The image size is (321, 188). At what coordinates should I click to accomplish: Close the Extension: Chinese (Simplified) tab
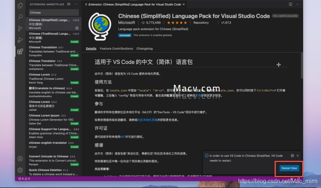click(x=184, y=4)
